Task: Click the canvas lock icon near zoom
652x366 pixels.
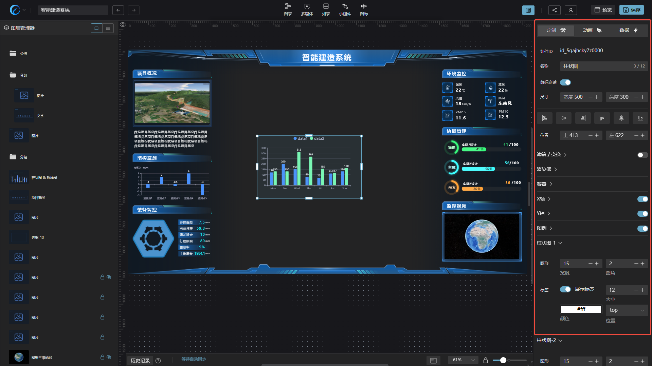Action: (x=486, y=360)
